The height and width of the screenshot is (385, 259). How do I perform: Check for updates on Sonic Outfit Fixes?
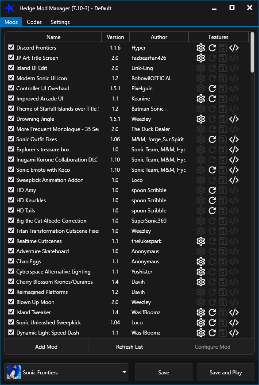(x=212, y=139)
